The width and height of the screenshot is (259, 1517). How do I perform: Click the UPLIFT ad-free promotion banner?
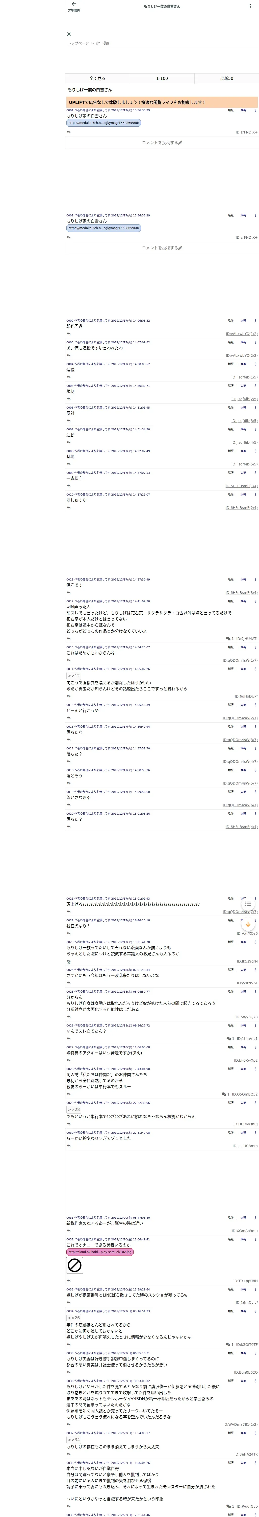coord(162,102)
